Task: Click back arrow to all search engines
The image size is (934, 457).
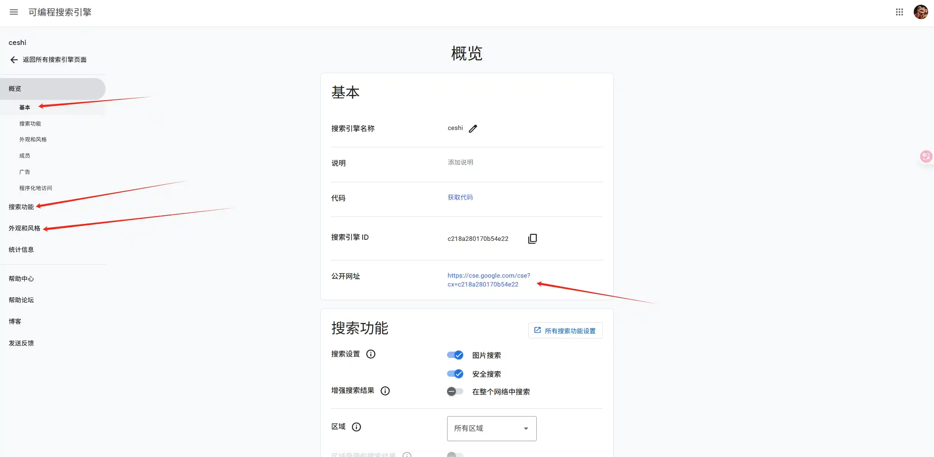Action: click(14, 60)
